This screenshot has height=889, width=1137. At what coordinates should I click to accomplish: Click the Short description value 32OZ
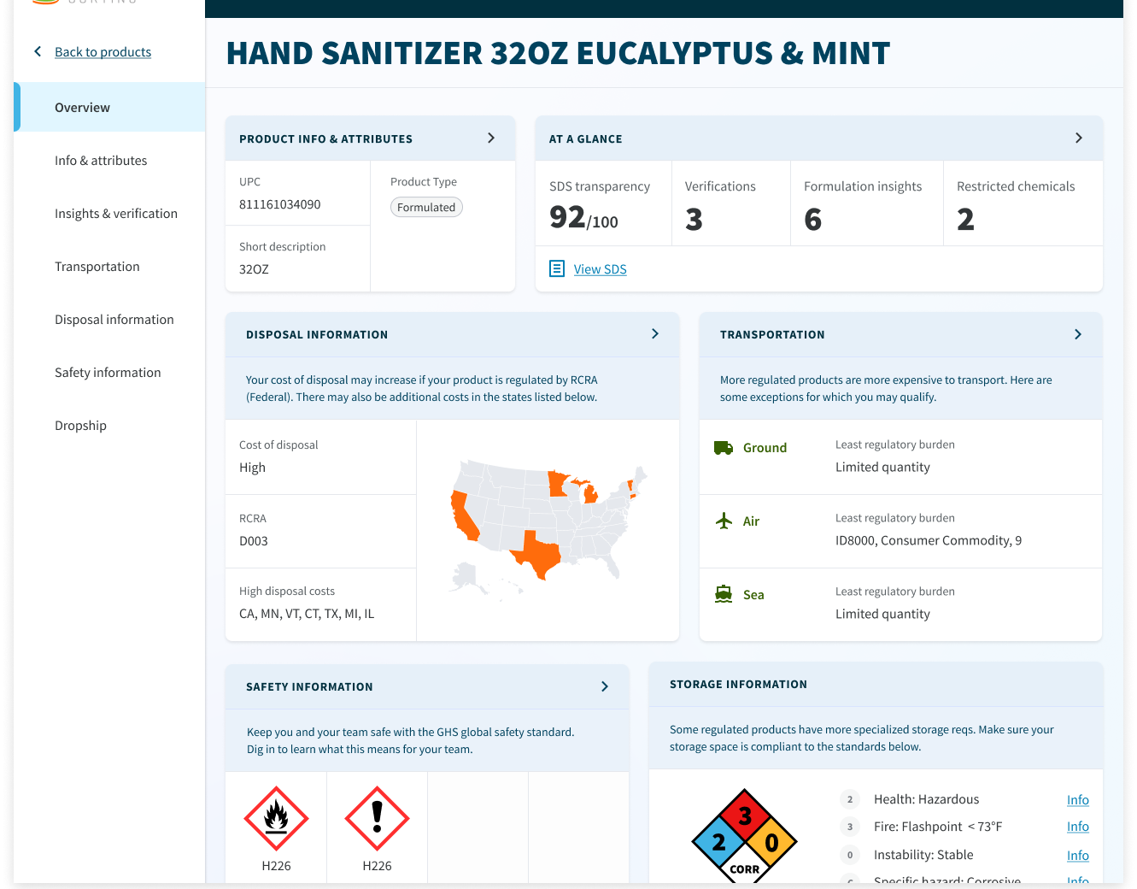pyautogui.click(x=254, y=269)
